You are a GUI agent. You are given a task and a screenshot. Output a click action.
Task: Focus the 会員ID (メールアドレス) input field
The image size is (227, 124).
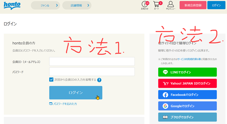[x=92, y=61]
